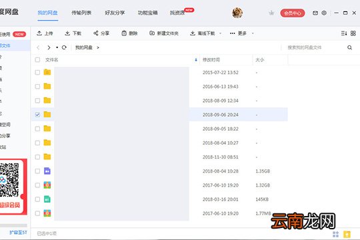Check the 2018-11-30 08:51 folder row
360x240 pixels.
pyautogui.click(x=37, y=157)
